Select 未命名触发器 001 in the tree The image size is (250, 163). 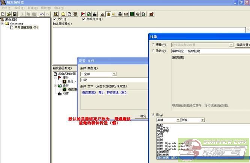26,27
